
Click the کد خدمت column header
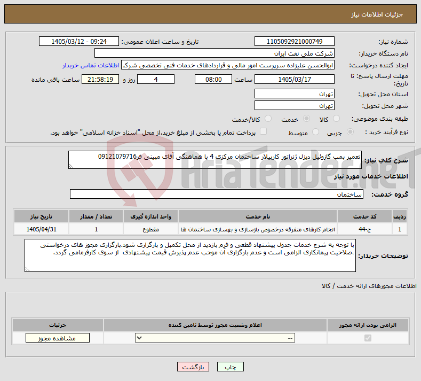click(364, 216)
